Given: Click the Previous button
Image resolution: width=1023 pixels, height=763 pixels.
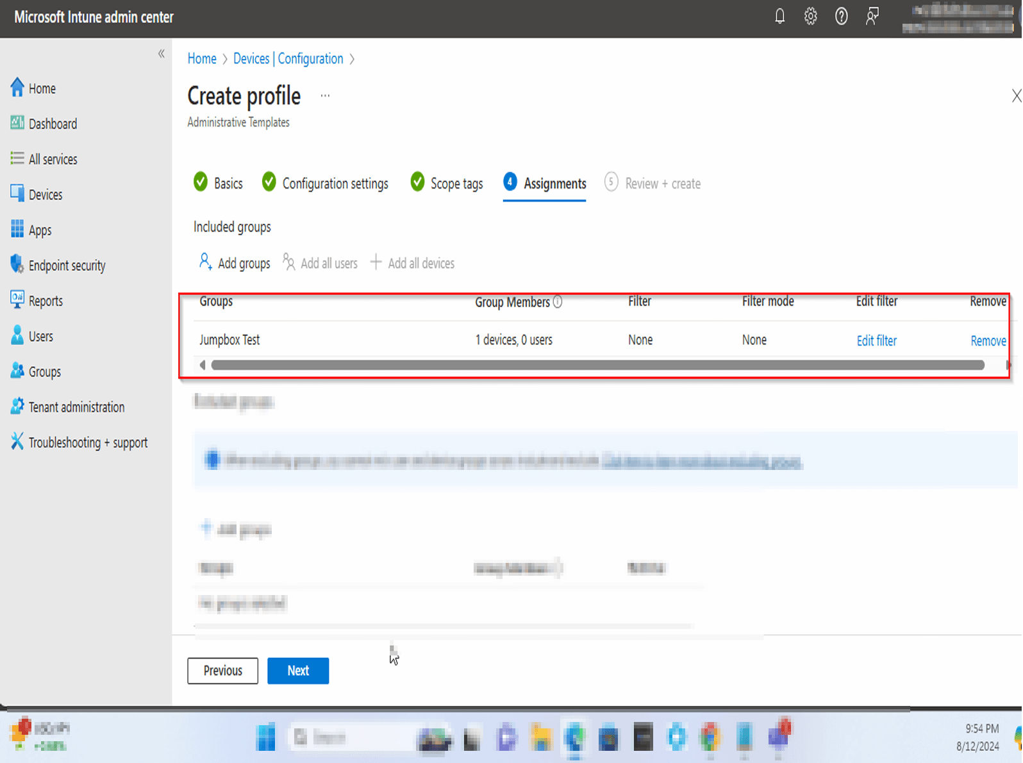Looking at the screenshot, I should pyautogui.click(x=222, y=671).
